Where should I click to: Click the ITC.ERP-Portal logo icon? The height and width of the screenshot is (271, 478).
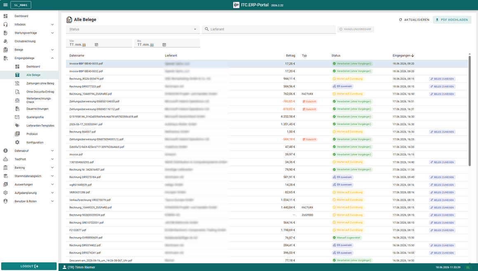coord(236,5)
